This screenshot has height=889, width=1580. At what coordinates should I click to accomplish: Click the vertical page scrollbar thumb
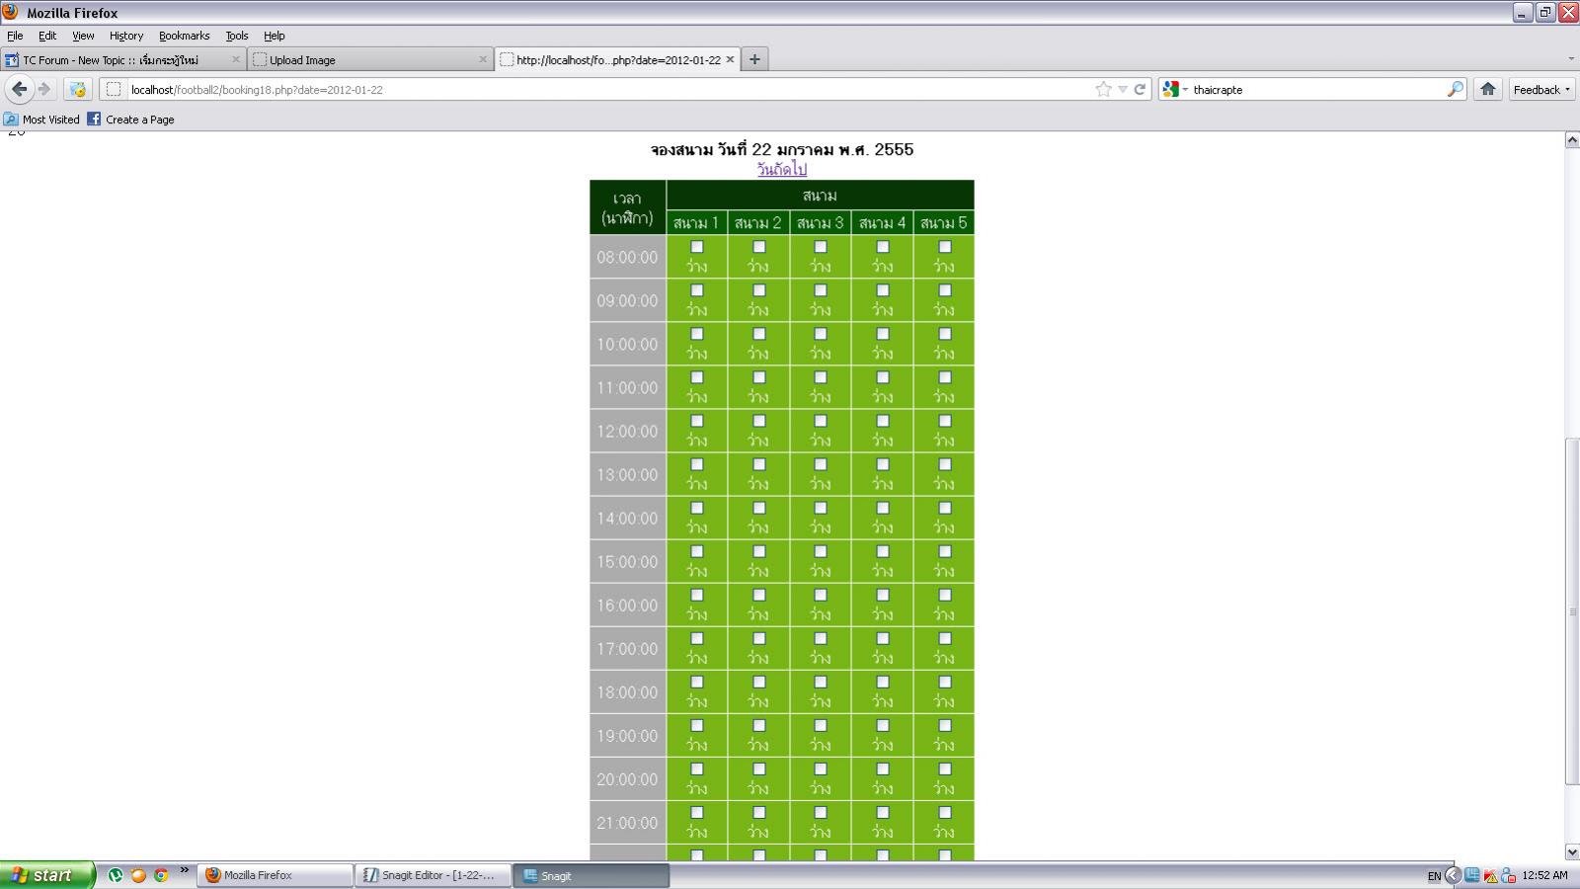[1572, 612]
